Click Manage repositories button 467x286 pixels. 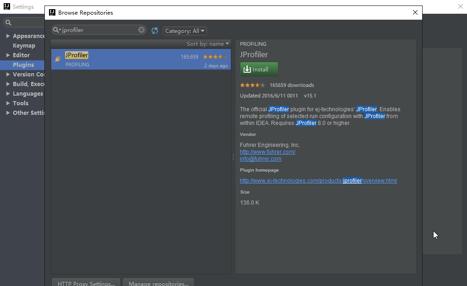158,282
